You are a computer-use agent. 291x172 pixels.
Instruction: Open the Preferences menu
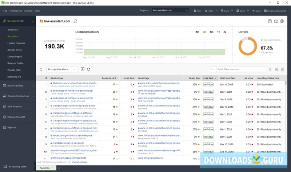pos(16,11)
